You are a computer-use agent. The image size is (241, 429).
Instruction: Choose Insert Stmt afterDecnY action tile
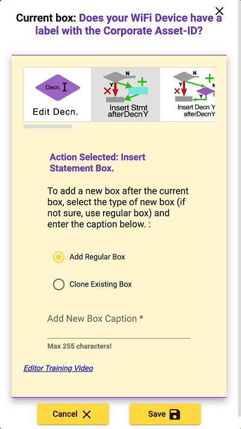(x=126, y=94)
